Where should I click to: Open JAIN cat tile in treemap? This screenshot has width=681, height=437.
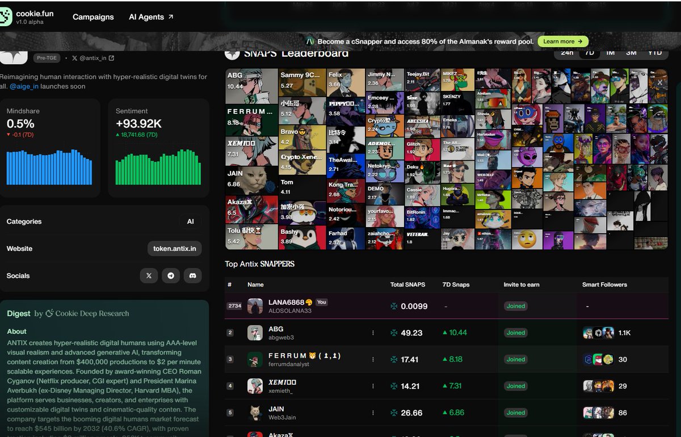tap(252, 180)
